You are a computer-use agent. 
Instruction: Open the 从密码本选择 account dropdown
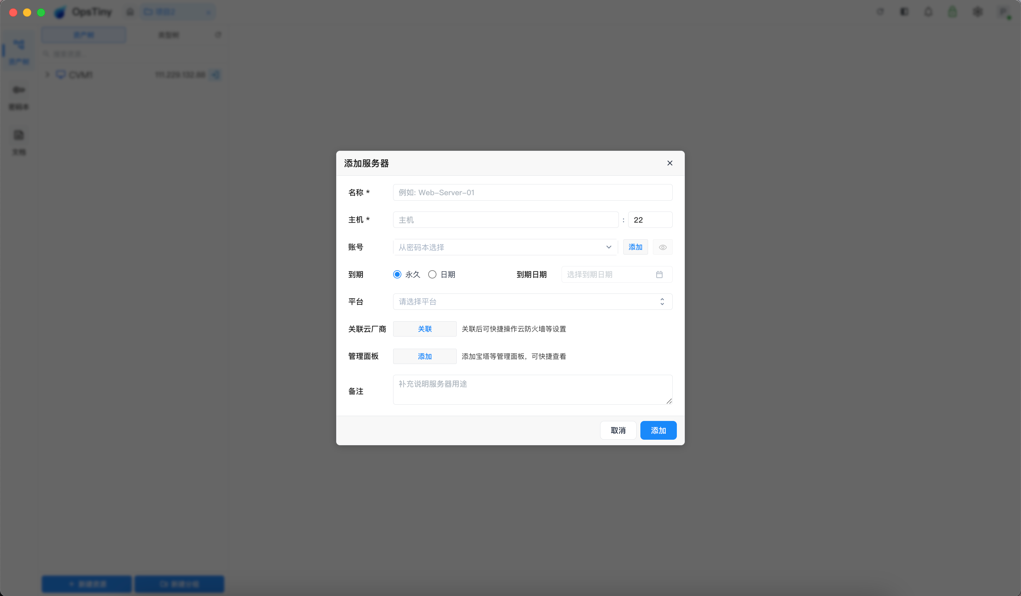[505, 247]
